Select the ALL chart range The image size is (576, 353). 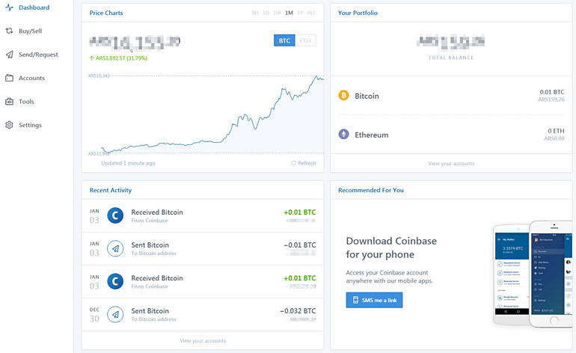pos(311,13)
